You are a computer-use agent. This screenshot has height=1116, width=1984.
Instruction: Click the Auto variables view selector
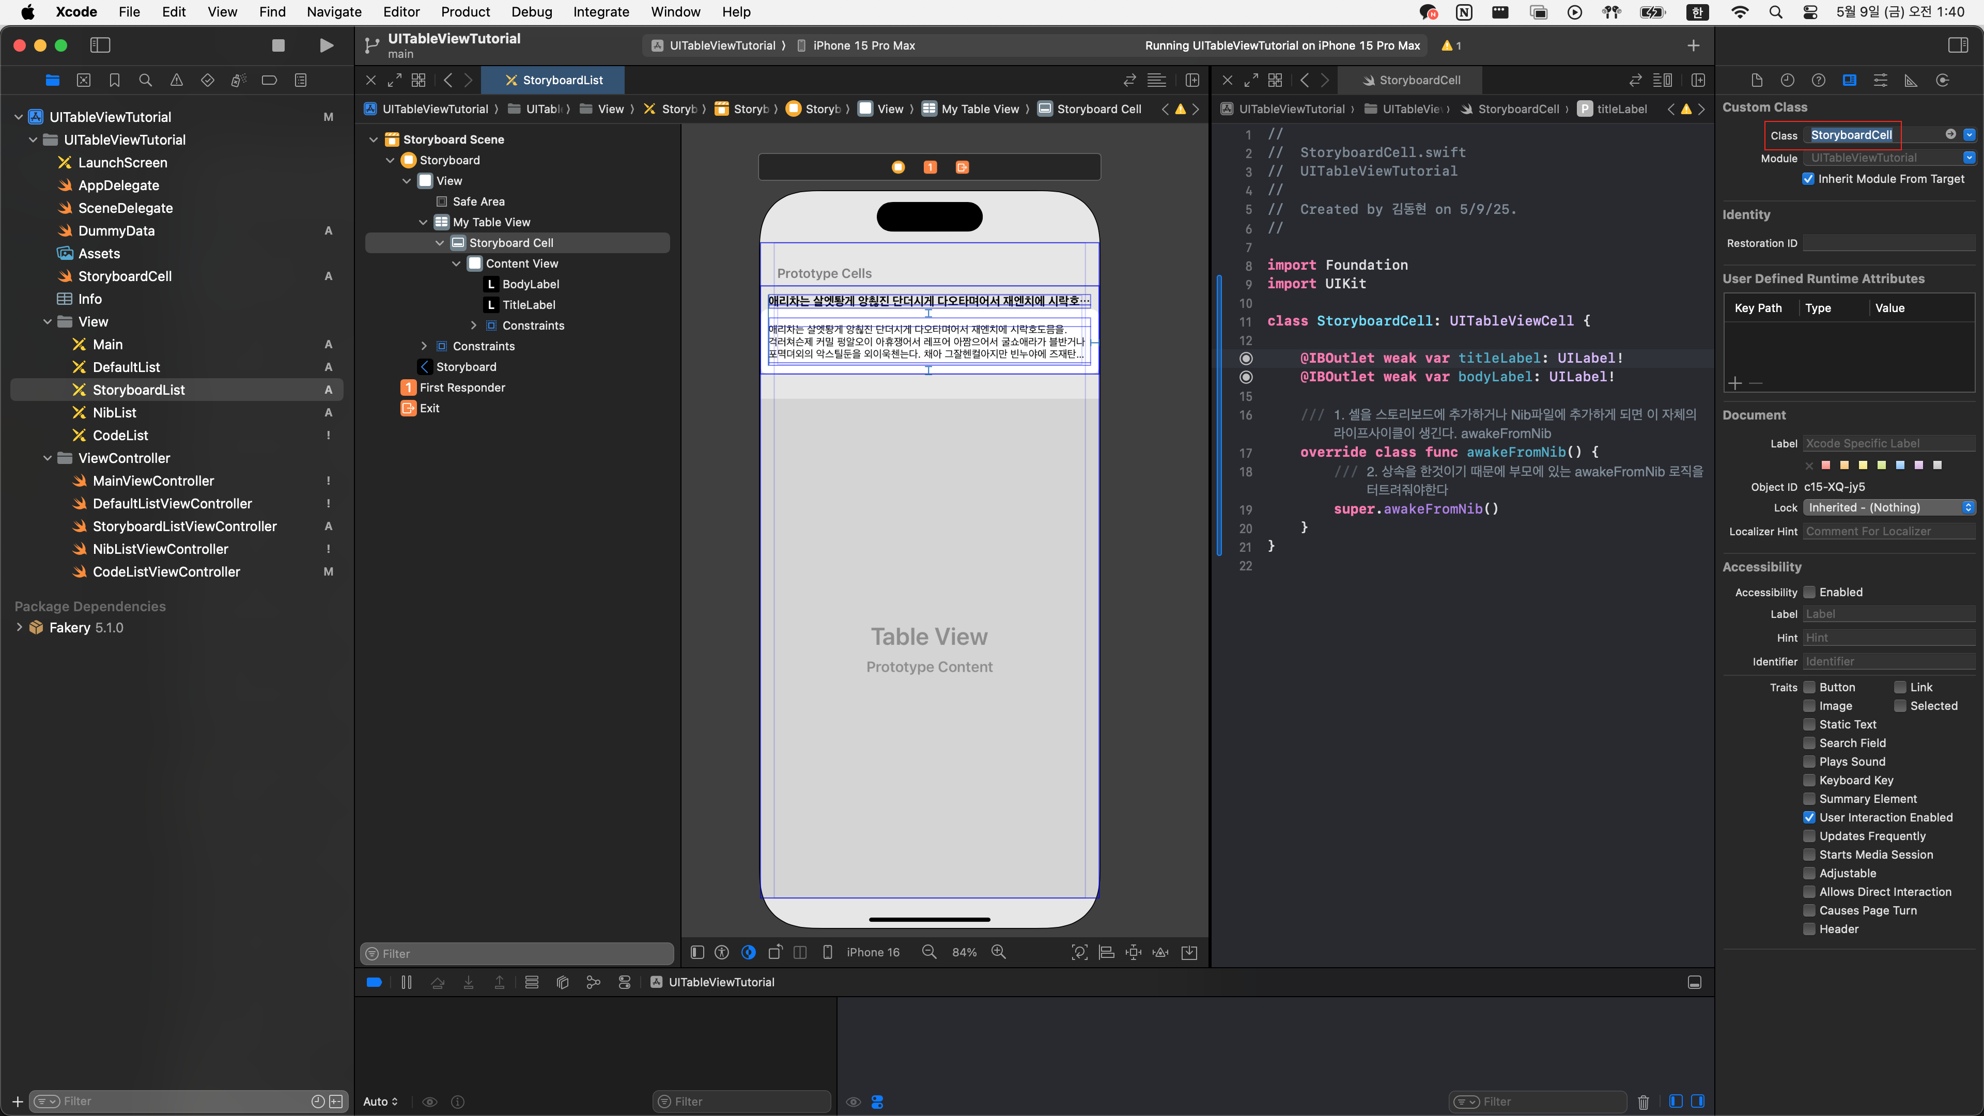tap(380, 1102)
